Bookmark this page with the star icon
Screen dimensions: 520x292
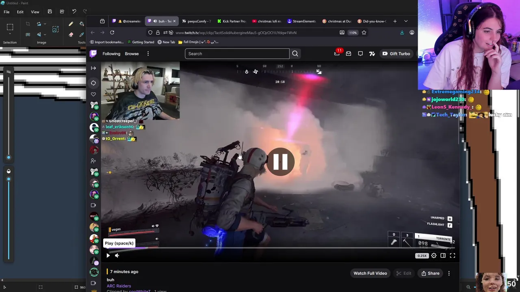364,32
